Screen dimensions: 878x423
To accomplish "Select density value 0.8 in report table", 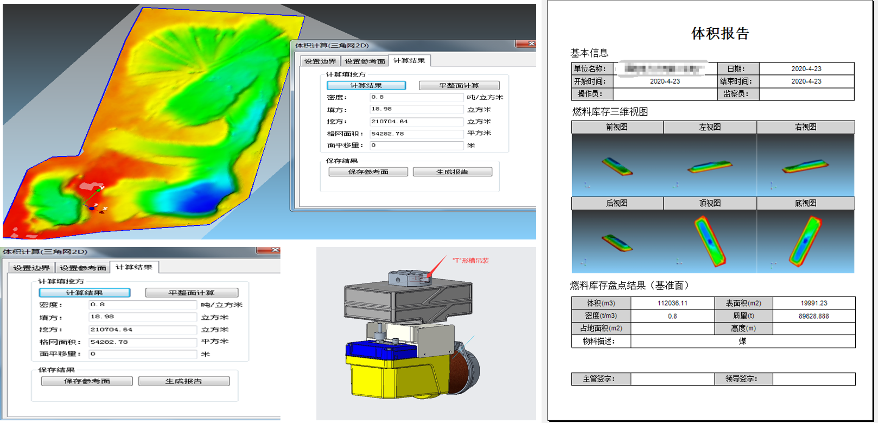I will tap(672, 316).
